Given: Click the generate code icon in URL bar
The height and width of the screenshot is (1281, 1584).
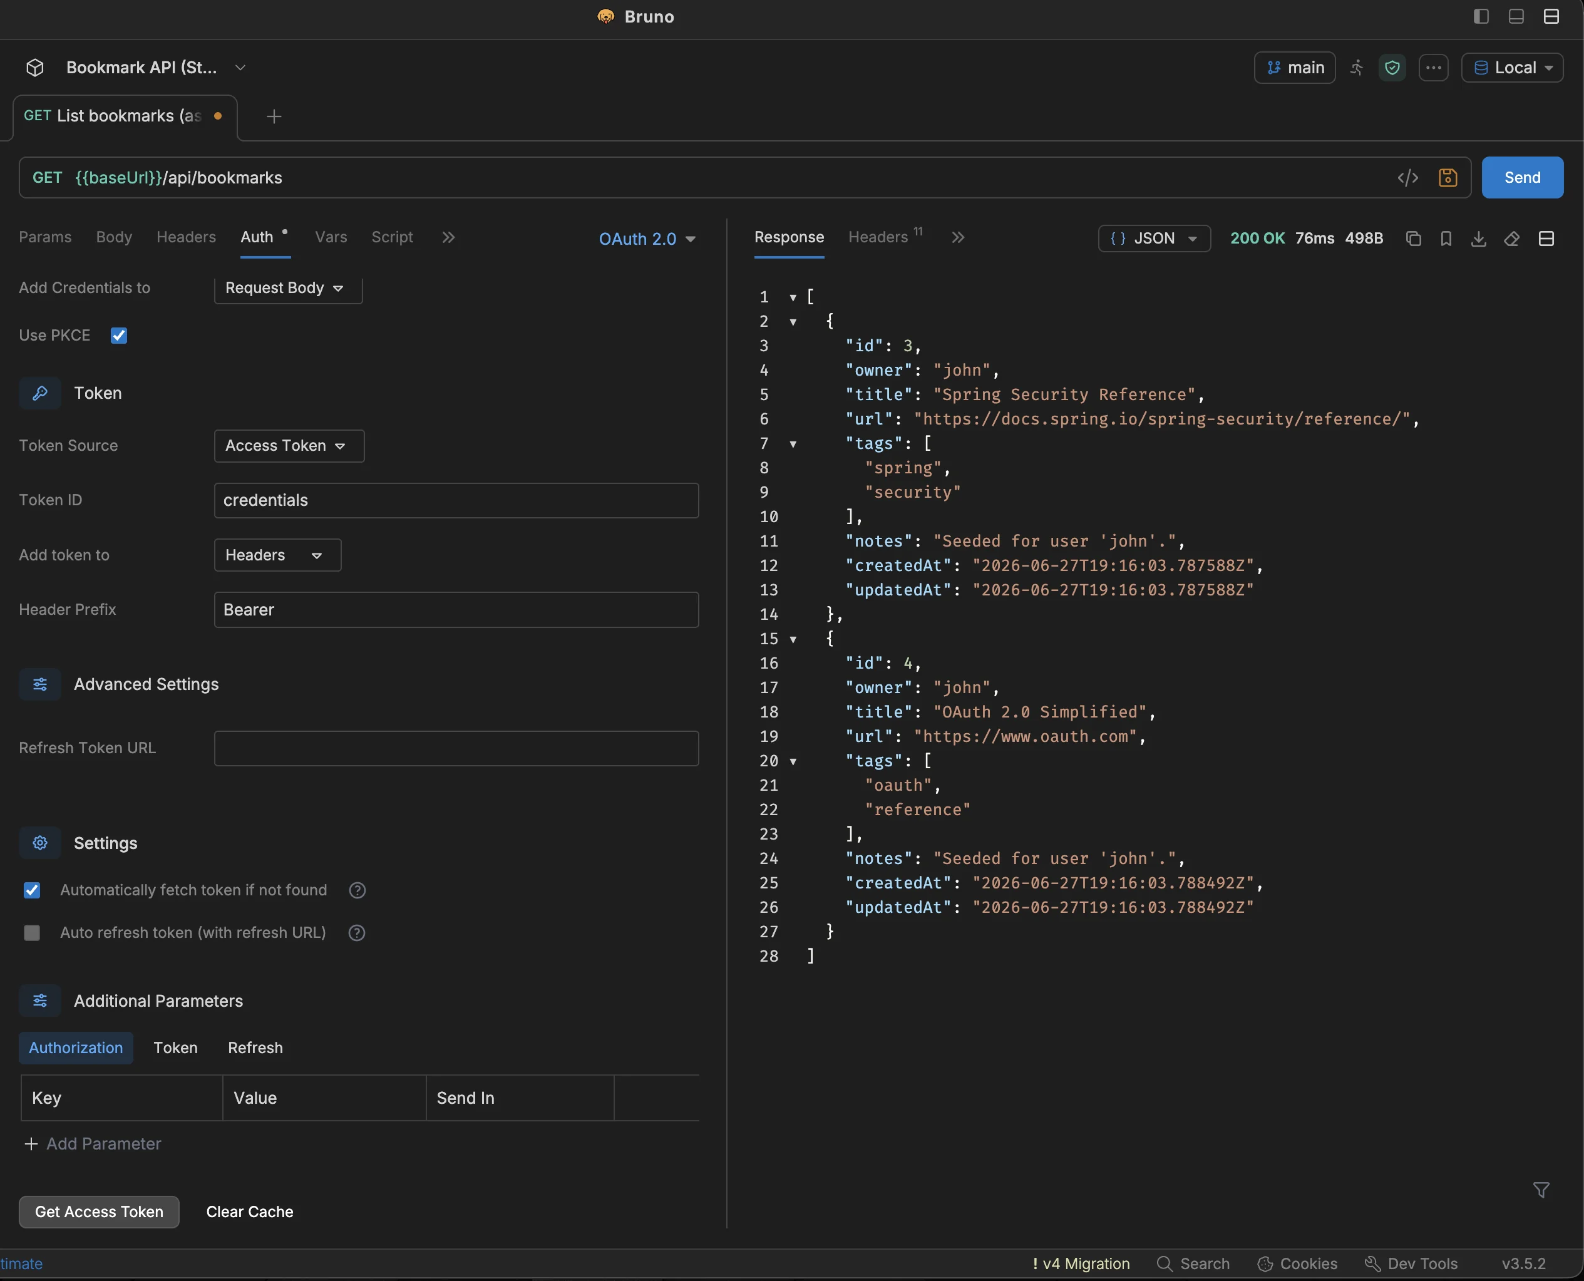Looking at the screenshot, I should coord(1407,178).
